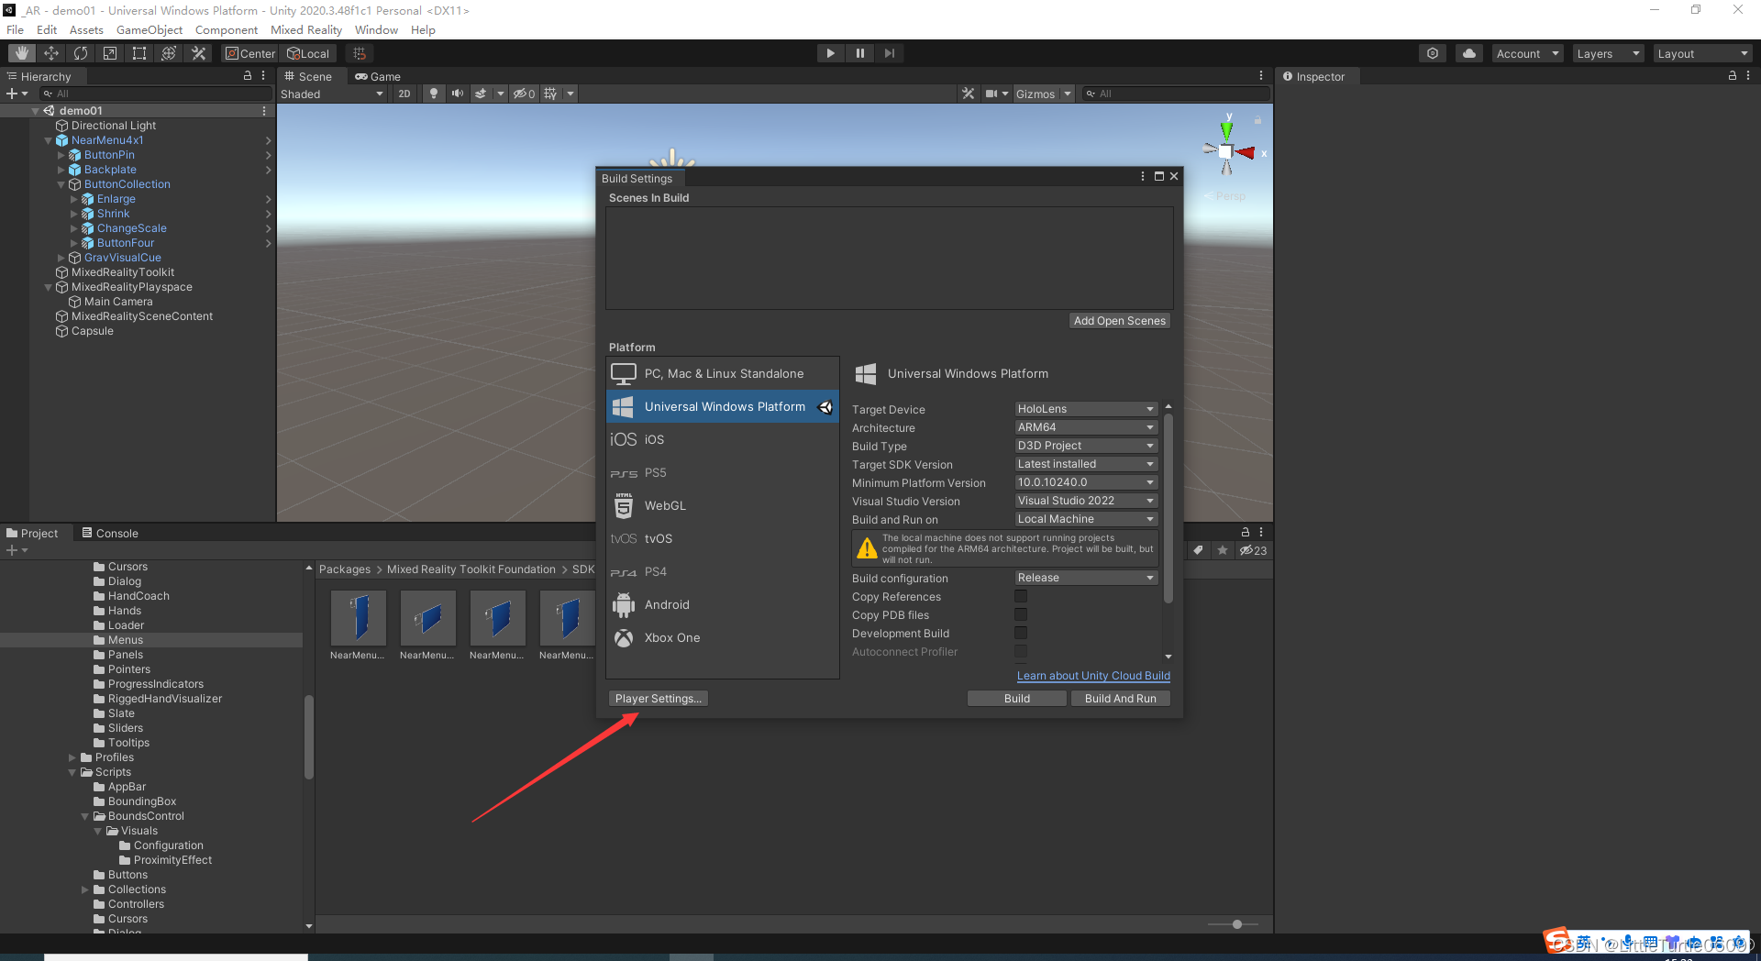Click the Build Settings vertical scrollbar

[1168, 508]
